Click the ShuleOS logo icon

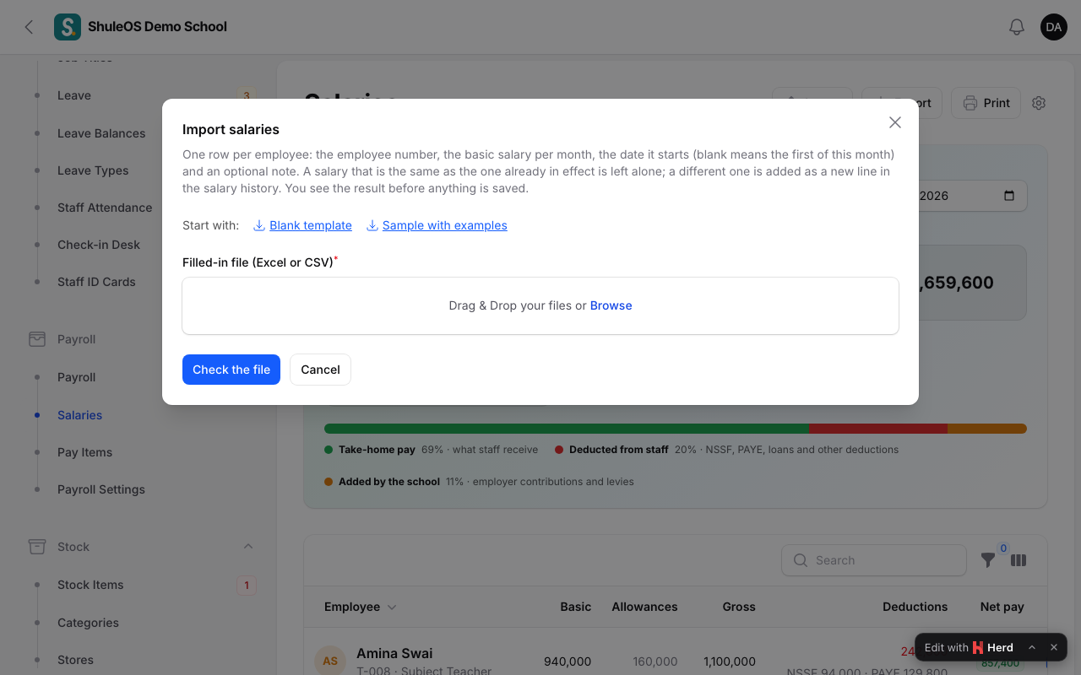tap(68, 27)
